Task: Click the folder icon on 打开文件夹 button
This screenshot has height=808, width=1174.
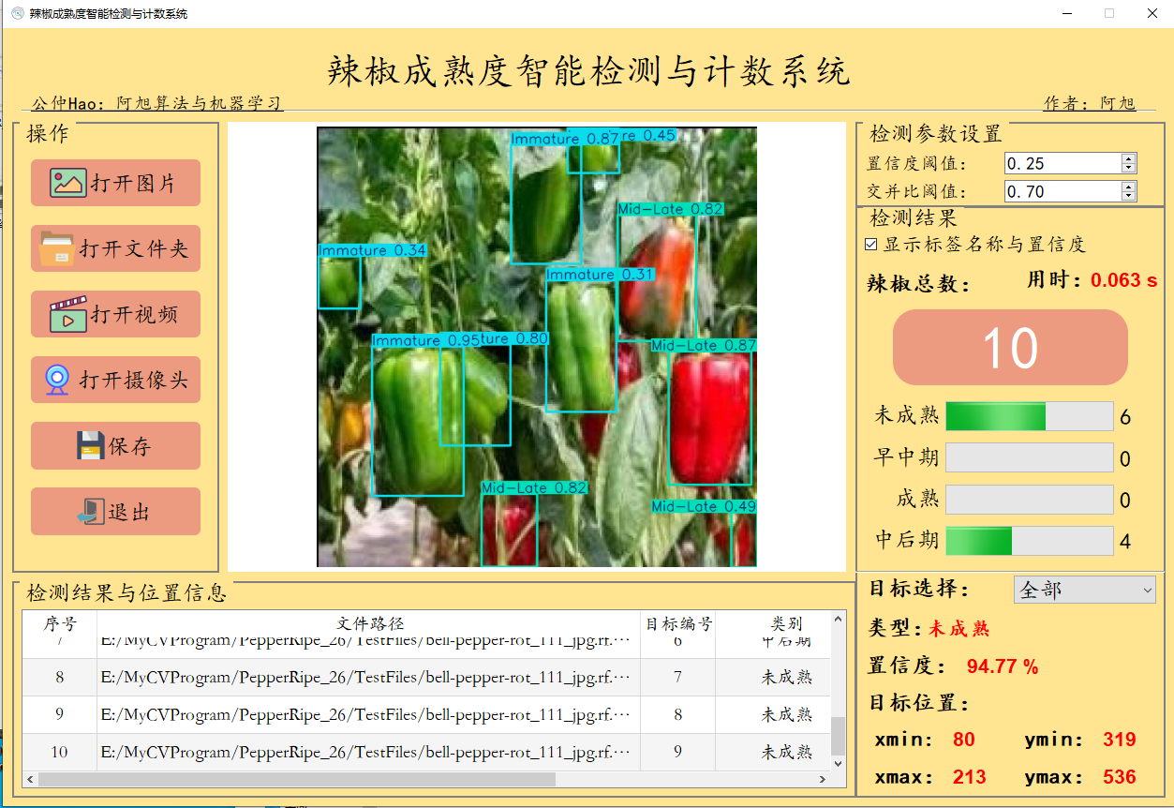Action: coord(57,248)
